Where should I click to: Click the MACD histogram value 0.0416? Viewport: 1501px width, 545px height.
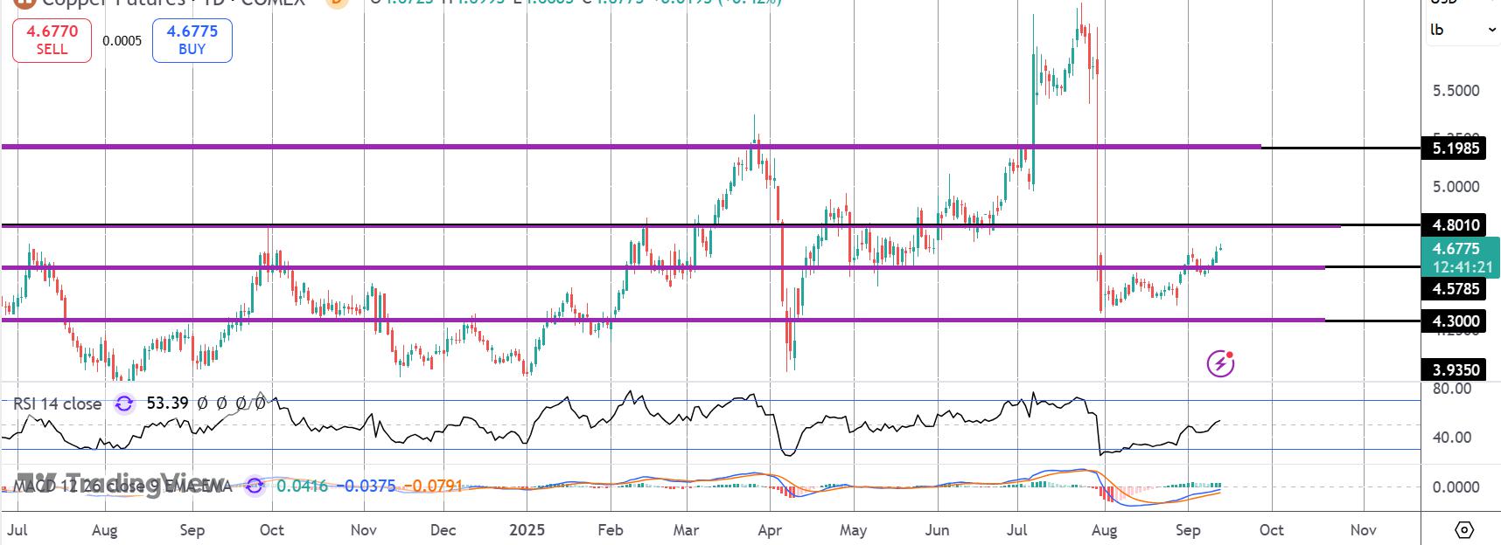pos(302,486)
